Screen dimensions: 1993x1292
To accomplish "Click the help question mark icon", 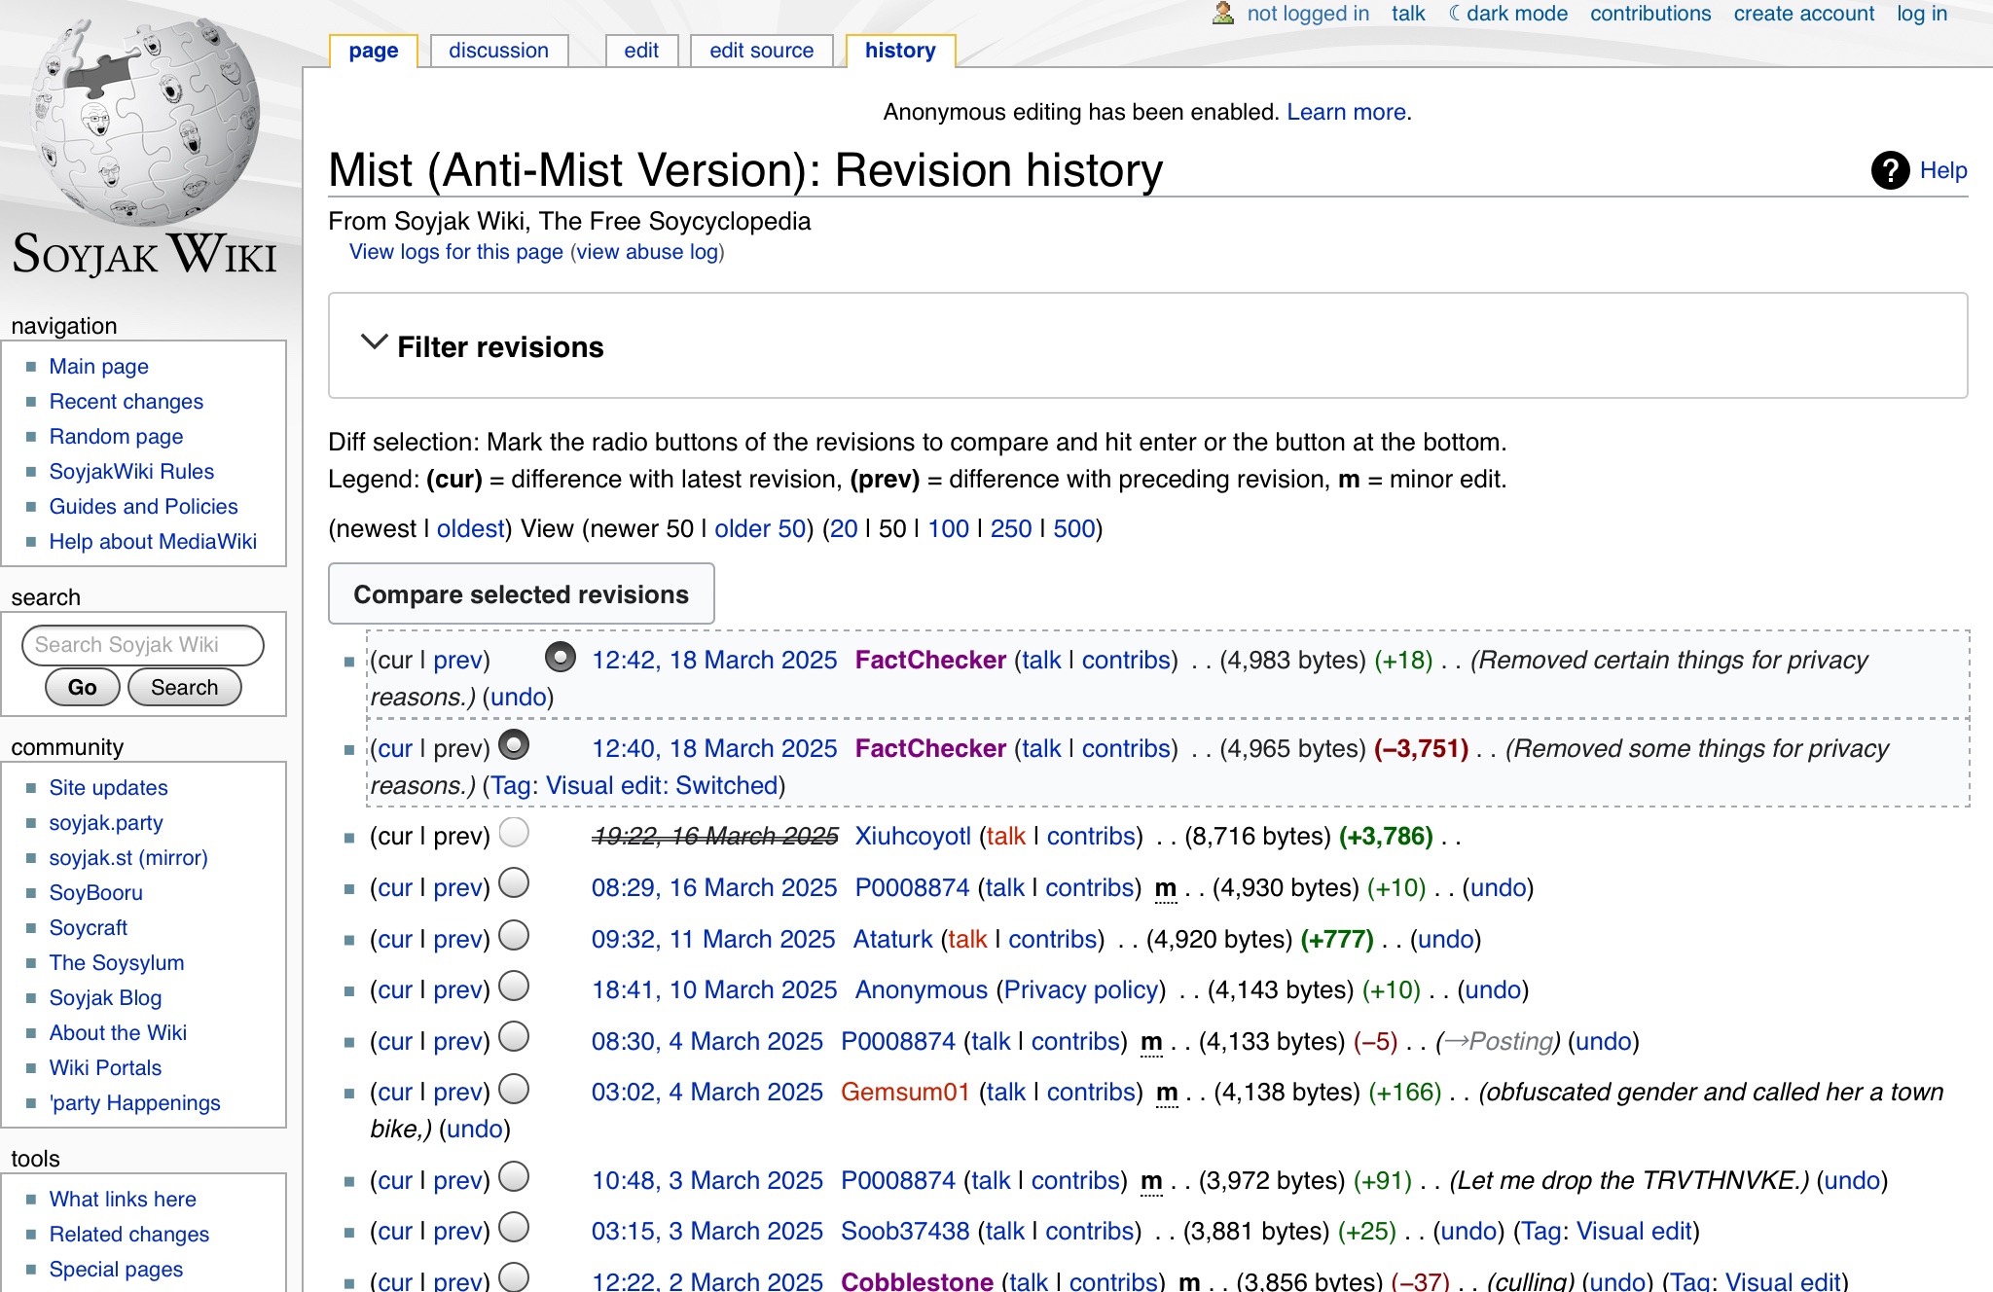I will [1890, 171].
